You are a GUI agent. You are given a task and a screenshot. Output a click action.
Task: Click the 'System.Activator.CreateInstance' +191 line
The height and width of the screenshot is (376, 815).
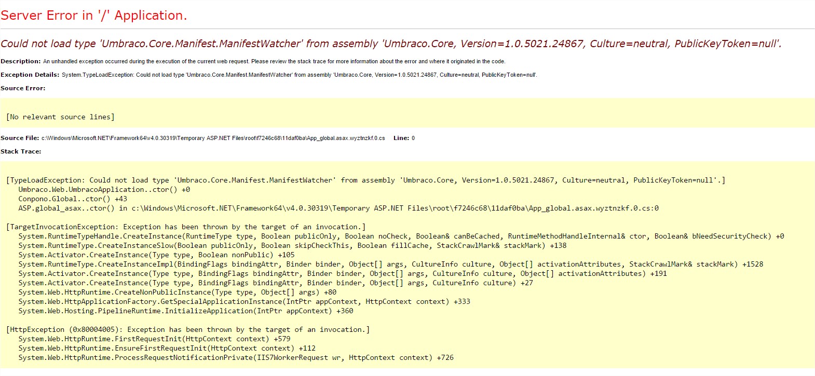pyautogui.click(x=343, y=274)
